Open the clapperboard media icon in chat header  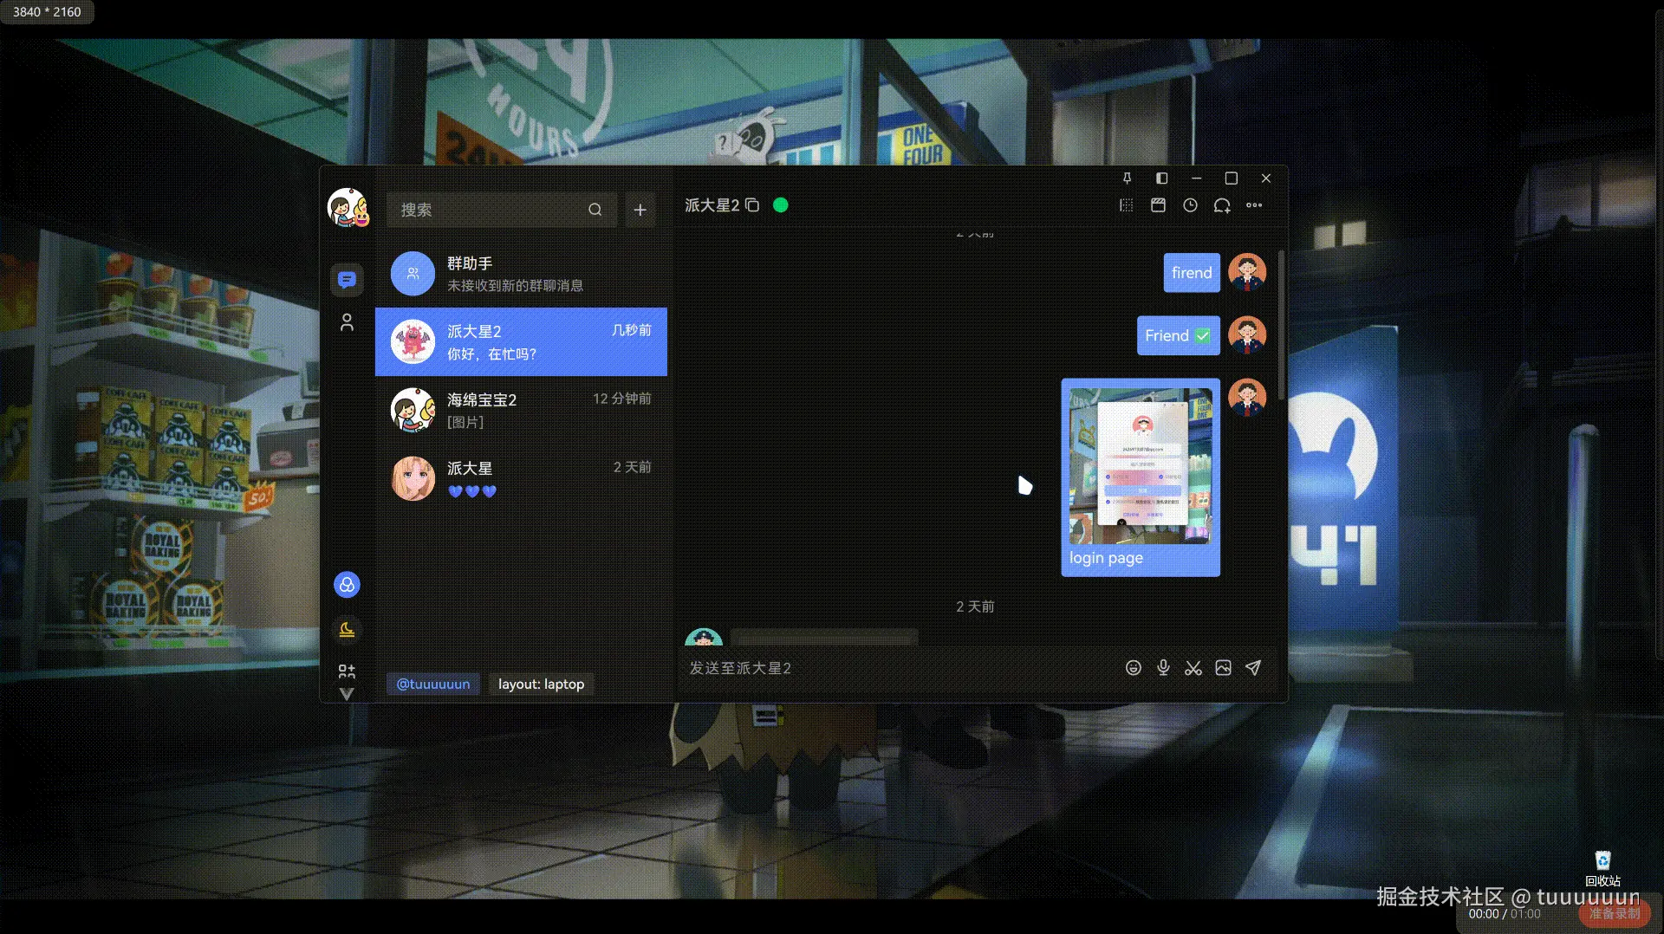(x=1158, y=205)
